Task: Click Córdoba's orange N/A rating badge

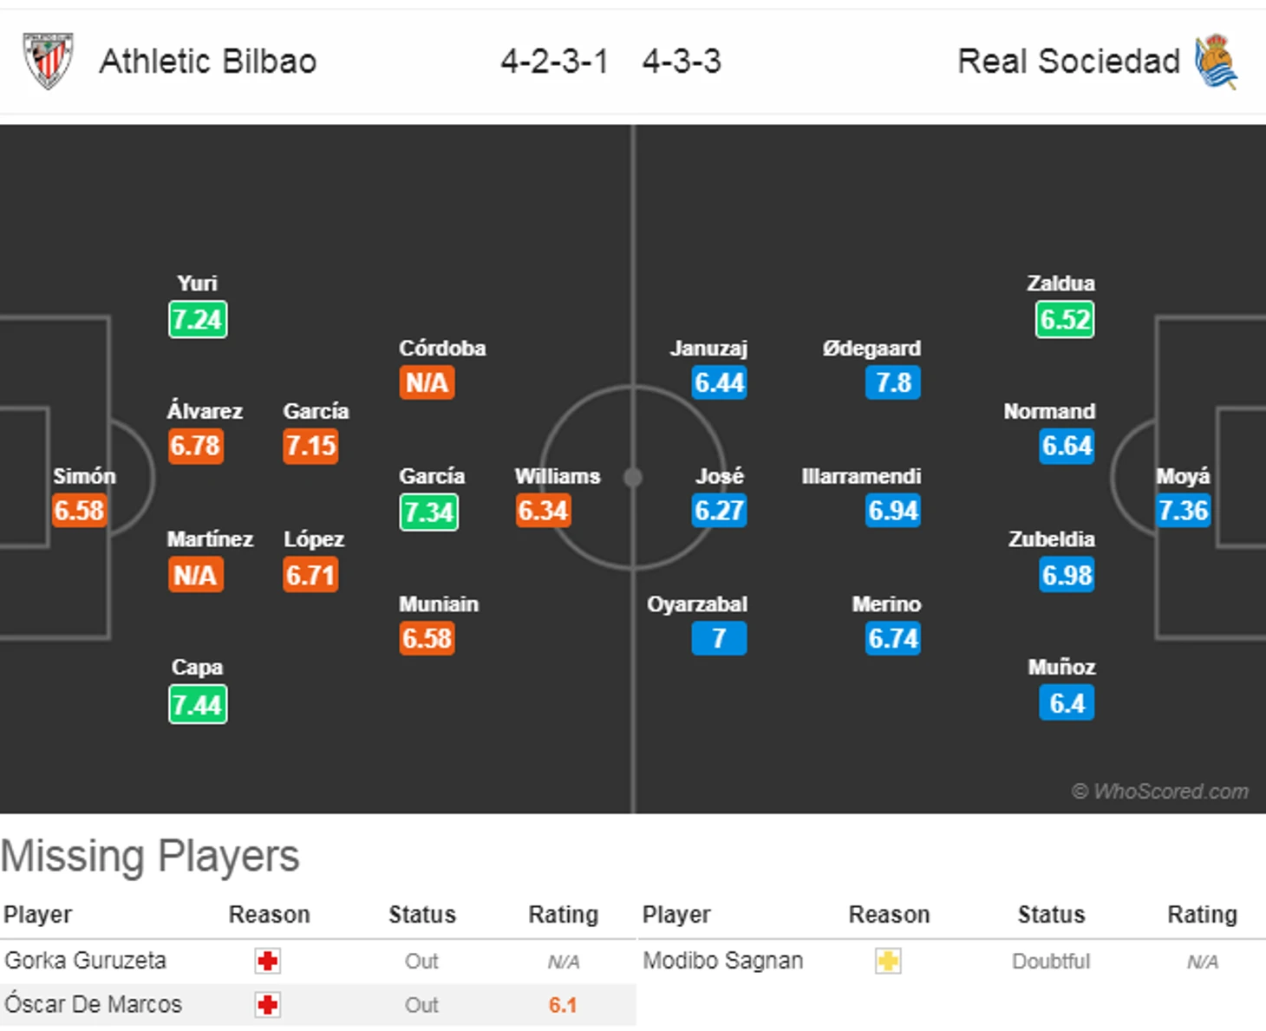Action: (427, 382)
